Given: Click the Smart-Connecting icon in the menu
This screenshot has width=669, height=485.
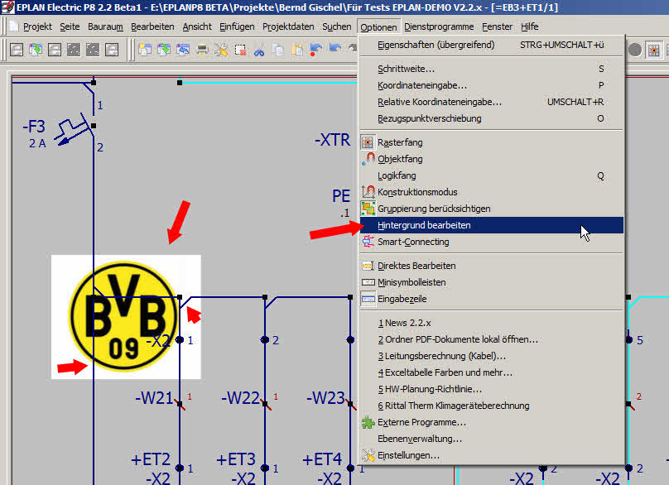Looking at the screenshot, I should (368, 242).
